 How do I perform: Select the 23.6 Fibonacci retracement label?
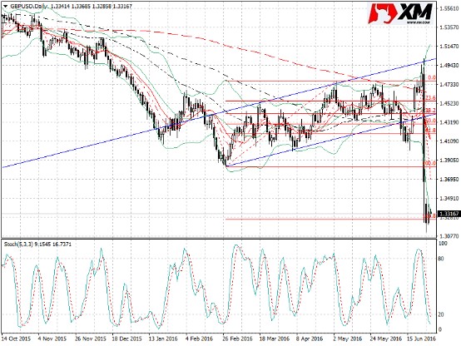(x=430, y=97)
